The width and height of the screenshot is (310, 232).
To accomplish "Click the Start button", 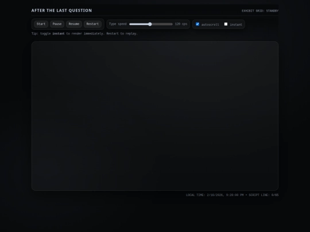I will 41,24.
